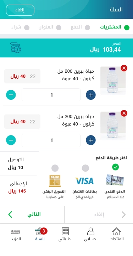Open السلة basket icon with badge 3

[40, 232]
